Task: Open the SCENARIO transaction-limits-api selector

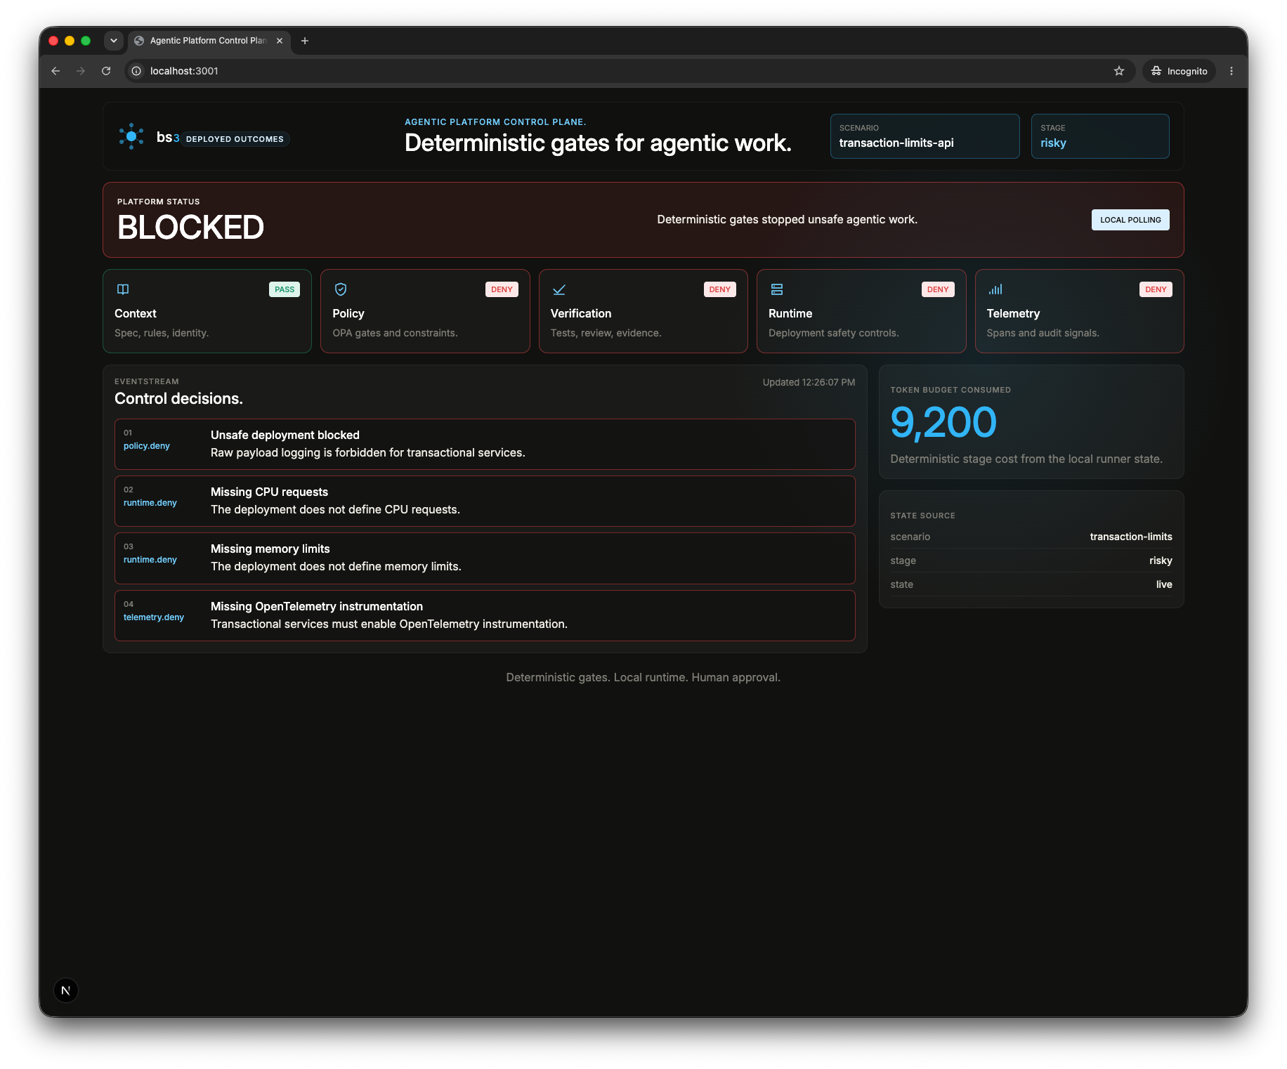Action: tap(925, 136)
